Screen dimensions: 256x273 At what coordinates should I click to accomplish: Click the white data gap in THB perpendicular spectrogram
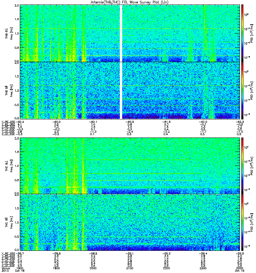tap(121, 33)
